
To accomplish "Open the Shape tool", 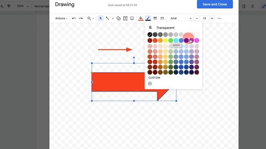I will coord(118,18).
